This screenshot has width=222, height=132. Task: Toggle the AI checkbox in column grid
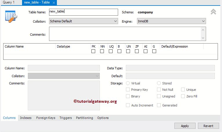pyautogui.click(x=146, y=51)
